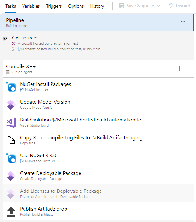Screen dimensions: 196x222
Task: Open the History tab
Action: [97, 6]
